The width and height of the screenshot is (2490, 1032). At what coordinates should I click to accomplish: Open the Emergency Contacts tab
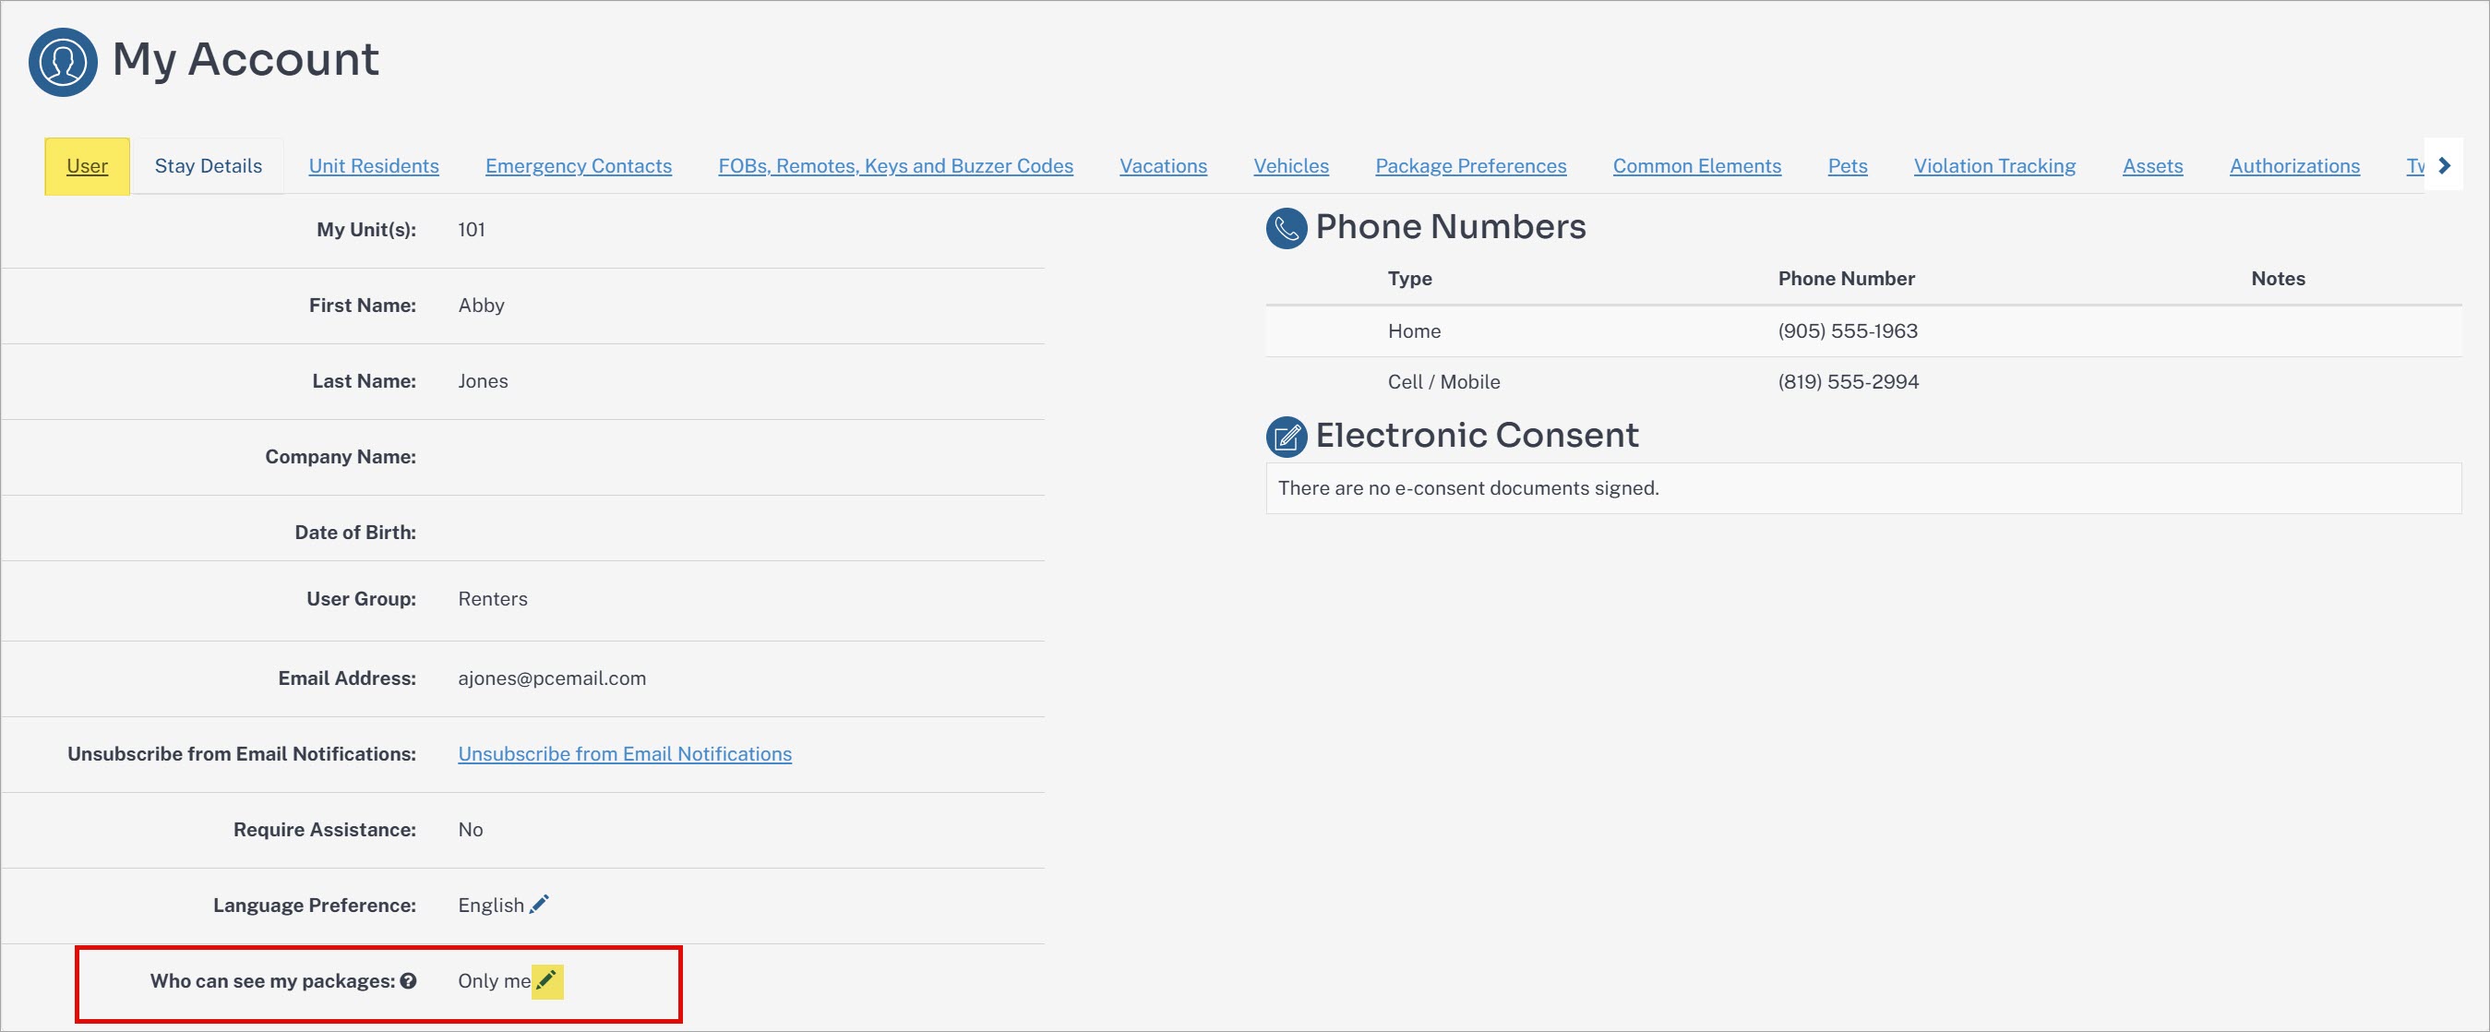(578, 166)
